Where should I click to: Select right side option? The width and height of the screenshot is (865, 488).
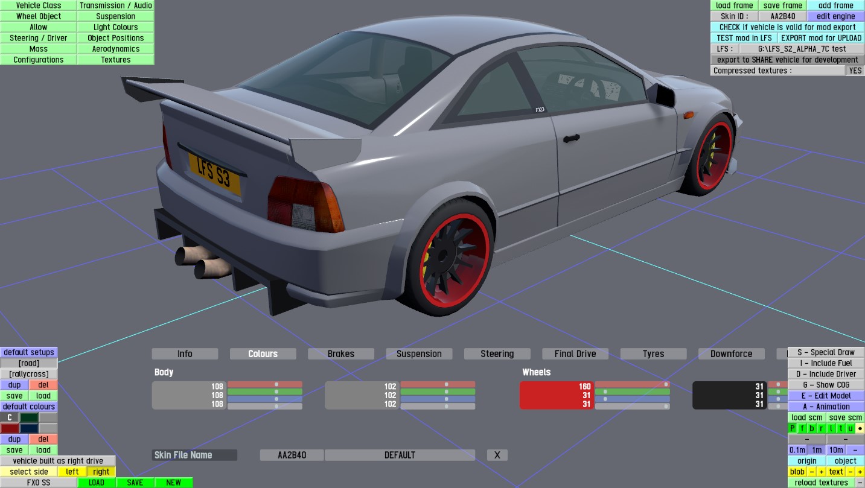click(x=101, y=472)
